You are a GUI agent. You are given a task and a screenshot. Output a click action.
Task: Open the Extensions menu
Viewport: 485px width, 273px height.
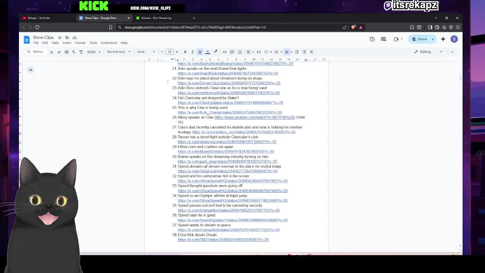coord(109,43)
